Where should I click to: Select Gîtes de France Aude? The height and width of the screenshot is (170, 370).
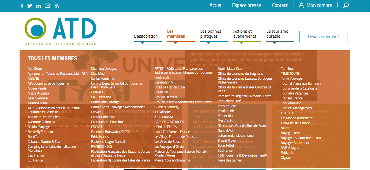[170, 87]
